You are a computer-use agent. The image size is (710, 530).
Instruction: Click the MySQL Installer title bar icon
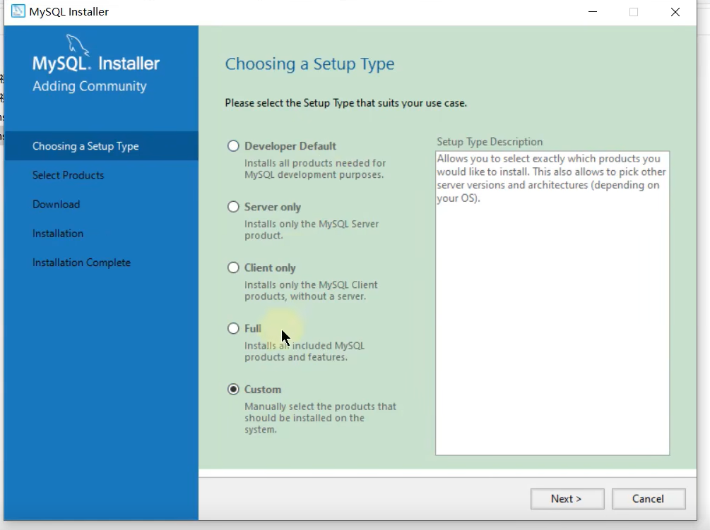click(x=18, y=11)
